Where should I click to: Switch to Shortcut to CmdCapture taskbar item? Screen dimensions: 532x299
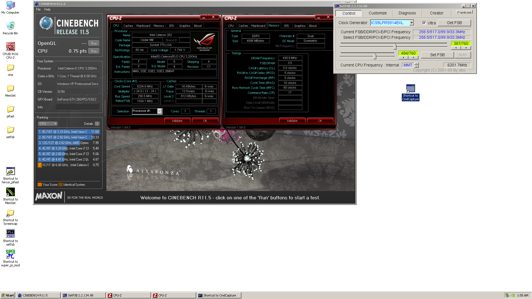(219, 295)
